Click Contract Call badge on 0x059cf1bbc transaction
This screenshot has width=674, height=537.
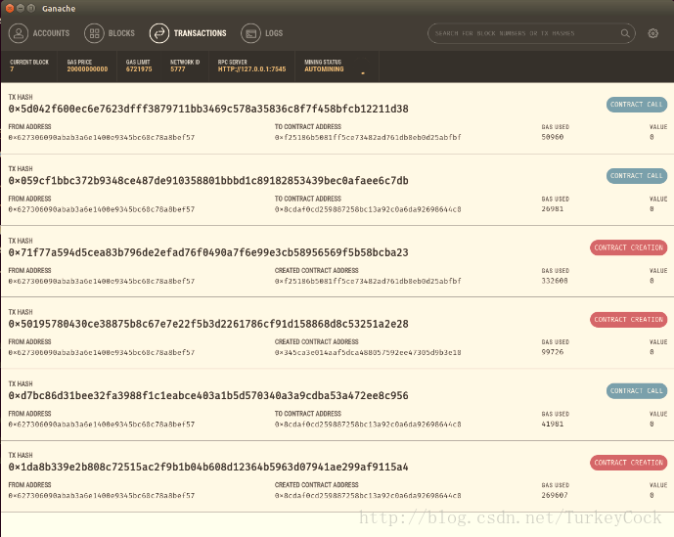click(x=636, y=176)
